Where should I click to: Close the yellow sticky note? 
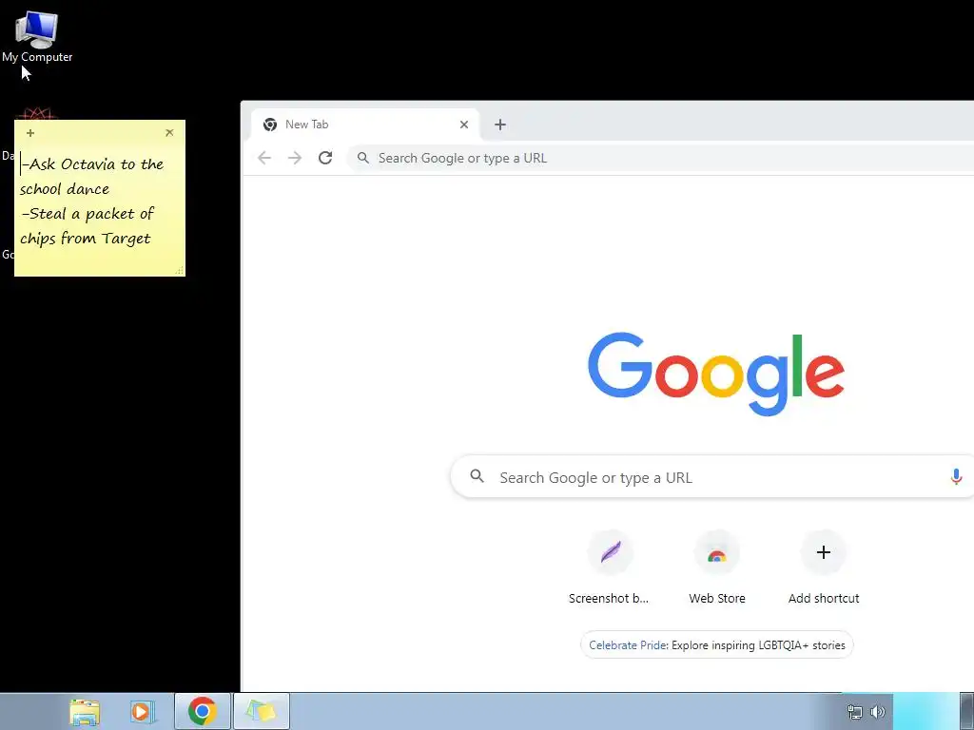[169, 133]
